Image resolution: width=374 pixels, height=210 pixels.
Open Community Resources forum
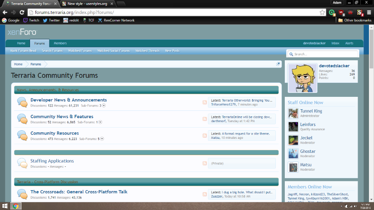pyautogui.click(x=55, y=133)
